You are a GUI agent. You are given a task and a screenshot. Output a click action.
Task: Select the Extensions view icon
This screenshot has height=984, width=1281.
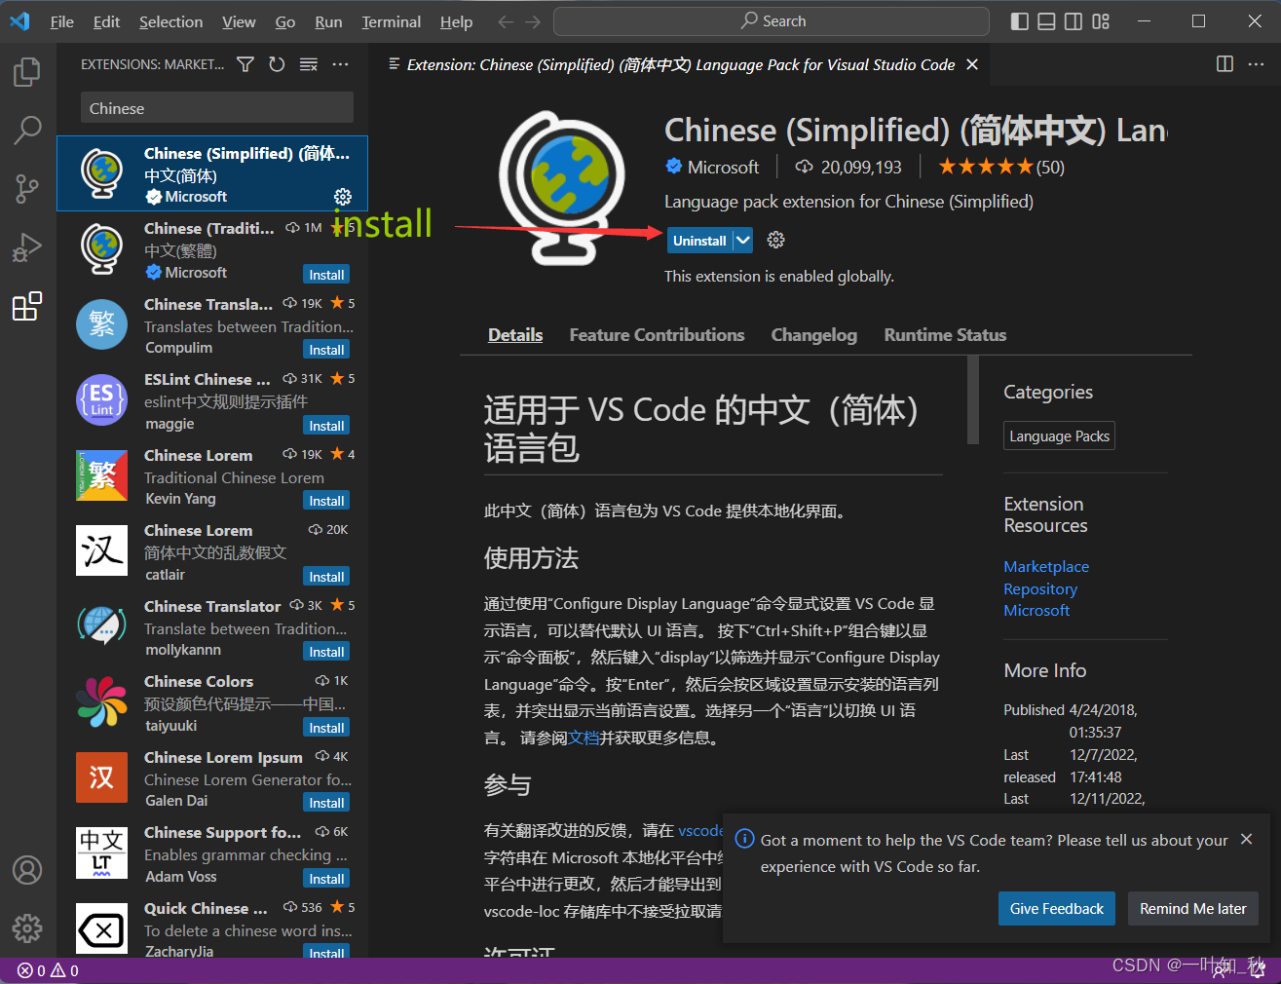pyautogui.click(x=27, y=307)
